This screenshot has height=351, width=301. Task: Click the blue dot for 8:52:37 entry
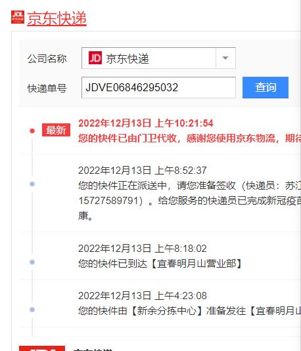coord(32,184)
